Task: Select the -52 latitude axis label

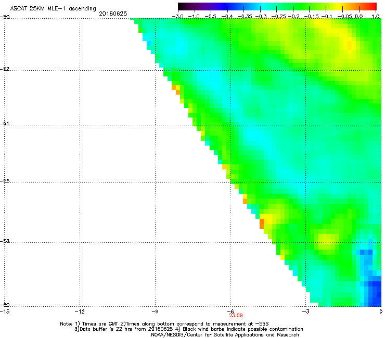Action: (x=5, y=69)
